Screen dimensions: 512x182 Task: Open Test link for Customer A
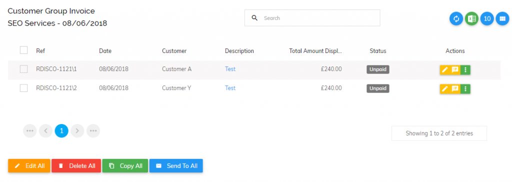click(x=230, y=69)
